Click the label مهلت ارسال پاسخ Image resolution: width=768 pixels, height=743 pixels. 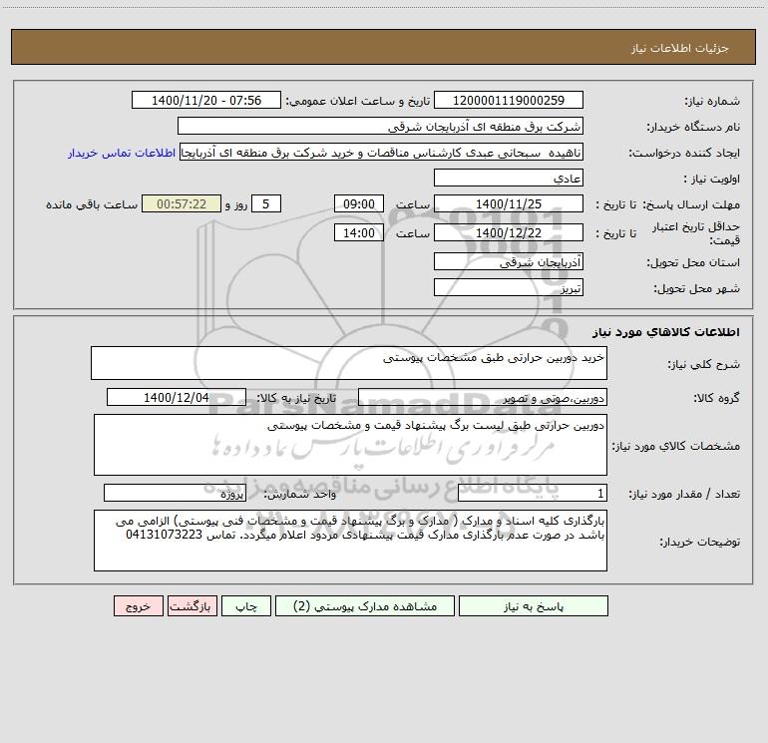pyautogui.click(x=691, y=204)
